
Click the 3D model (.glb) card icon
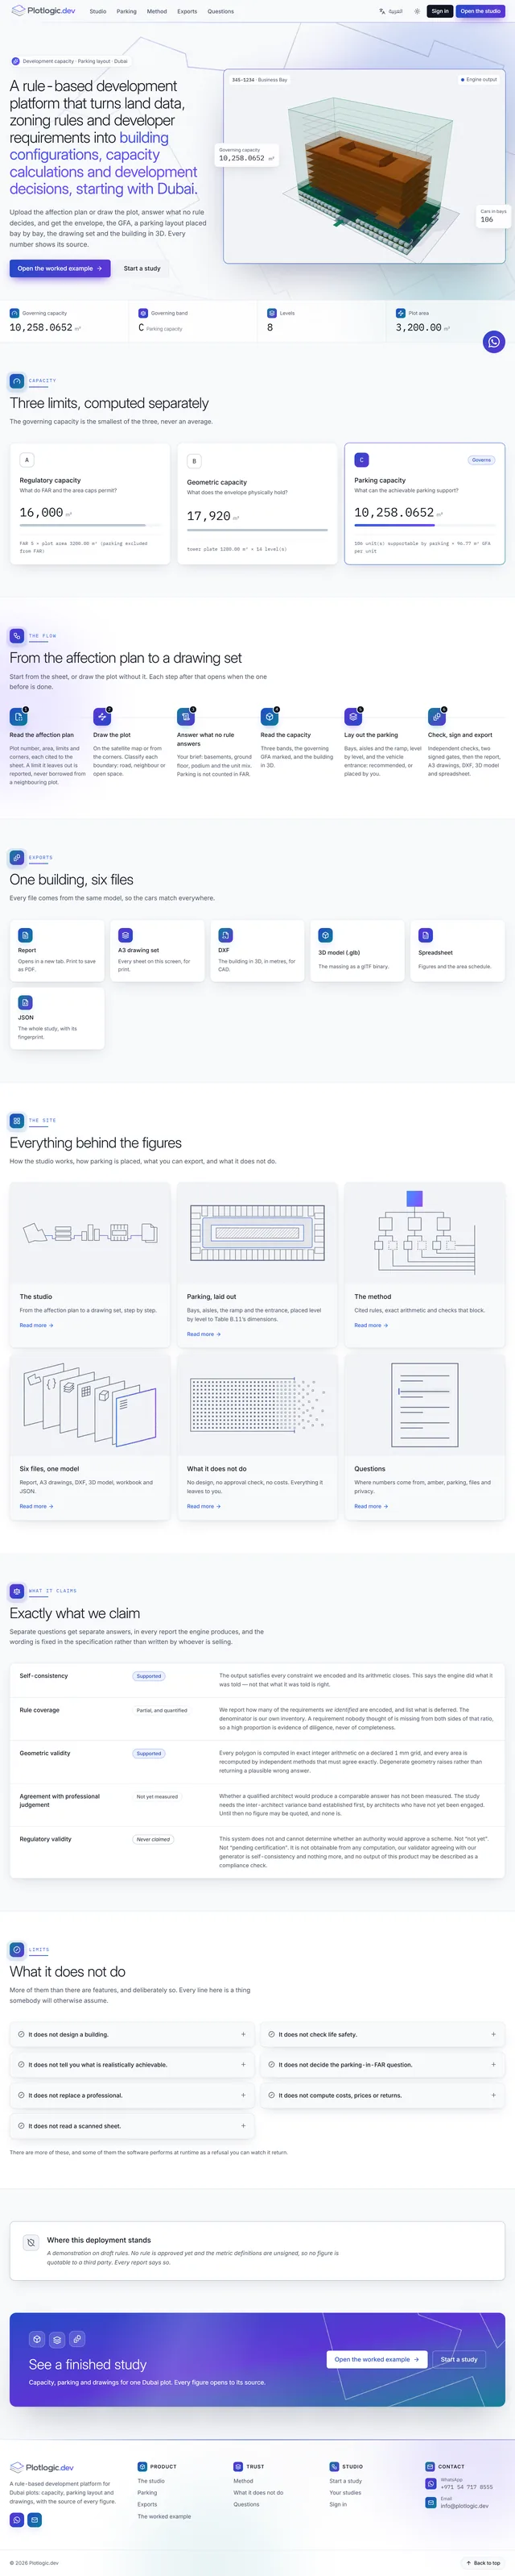click(325, 935)
